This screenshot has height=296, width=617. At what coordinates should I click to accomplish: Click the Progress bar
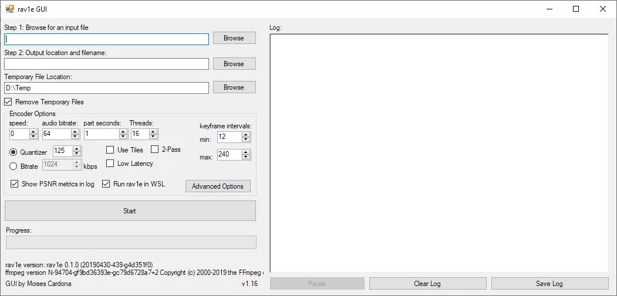click(131, 242)
